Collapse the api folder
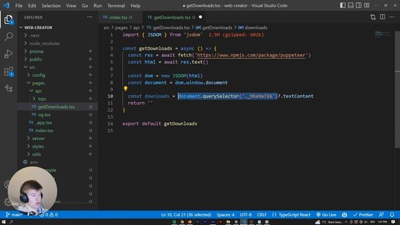 tap(38, 91)
